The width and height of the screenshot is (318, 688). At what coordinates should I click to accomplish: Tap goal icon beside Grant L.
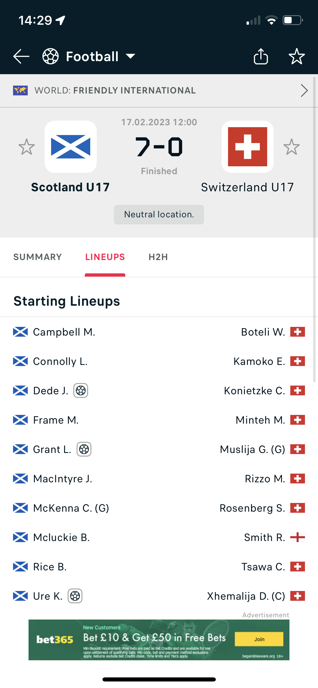(x=84, y=449)
